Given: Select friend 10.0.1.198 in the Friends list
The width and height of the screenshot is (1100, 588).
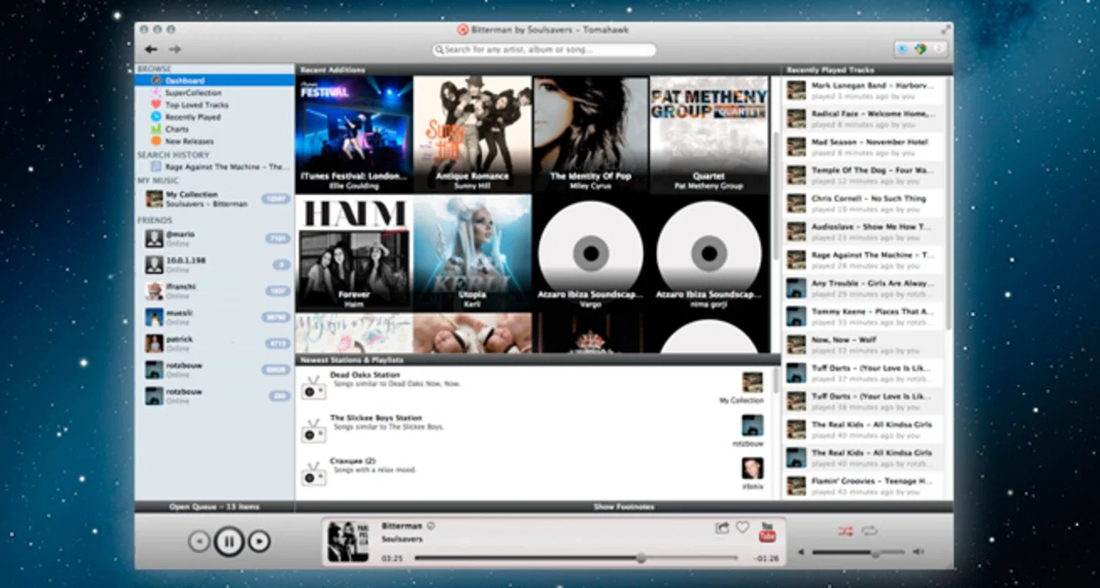Looking at the screenshot, I should [215, 265].
